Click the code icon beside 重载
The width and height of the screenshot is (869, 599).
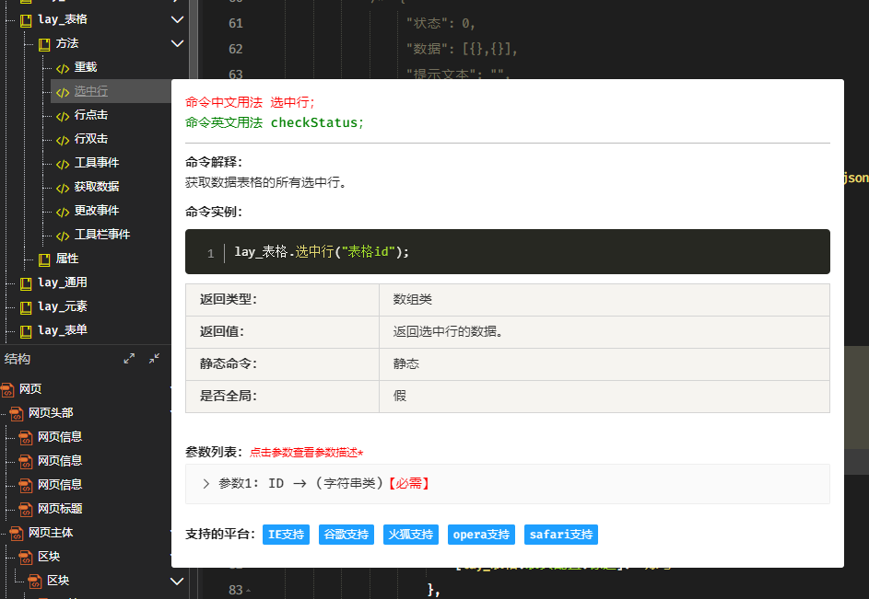63,68
